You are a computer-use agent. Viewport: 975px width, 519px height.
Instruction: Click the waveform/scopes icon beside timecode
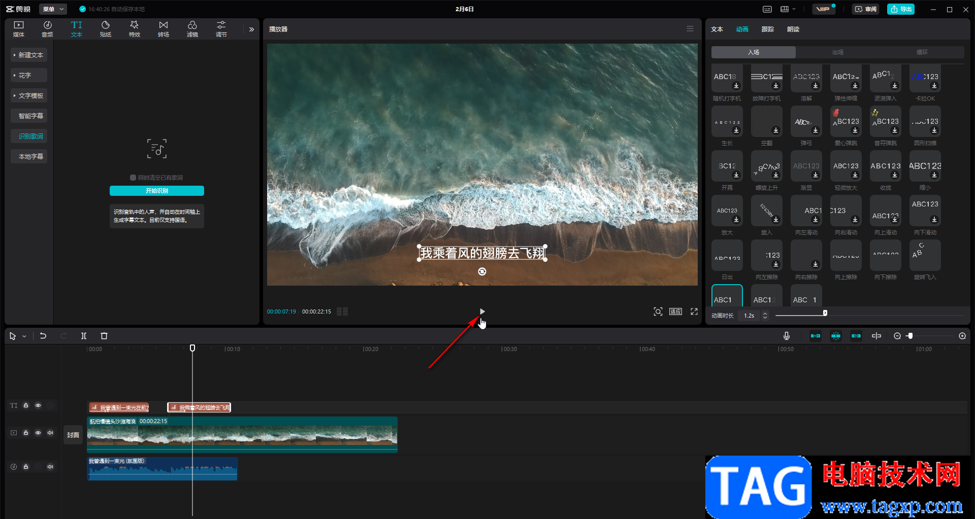(x=342, y=312)
